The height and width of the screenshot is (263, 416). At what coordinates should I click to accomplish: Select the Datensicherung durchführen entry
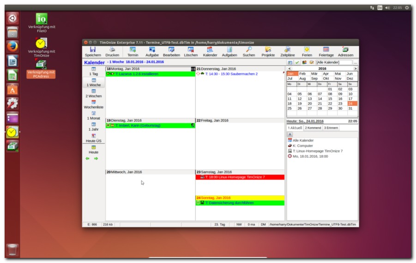click(x=240, y=203)
